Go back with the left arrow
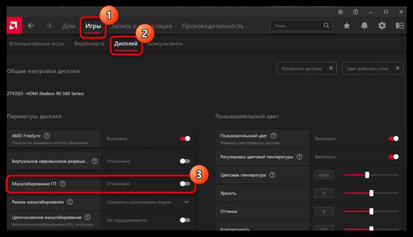 click(31, 26)
